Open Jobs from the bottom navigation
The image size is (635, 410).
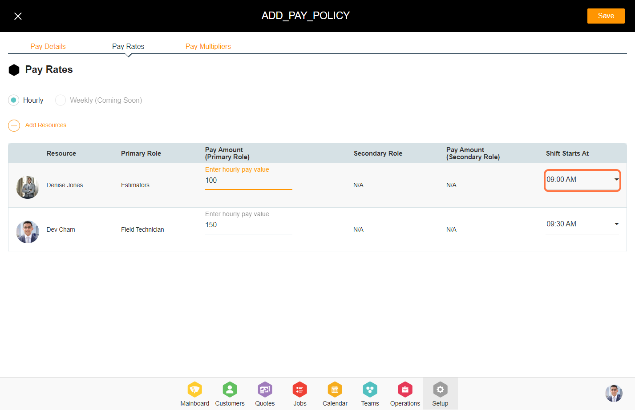[300, 394]
